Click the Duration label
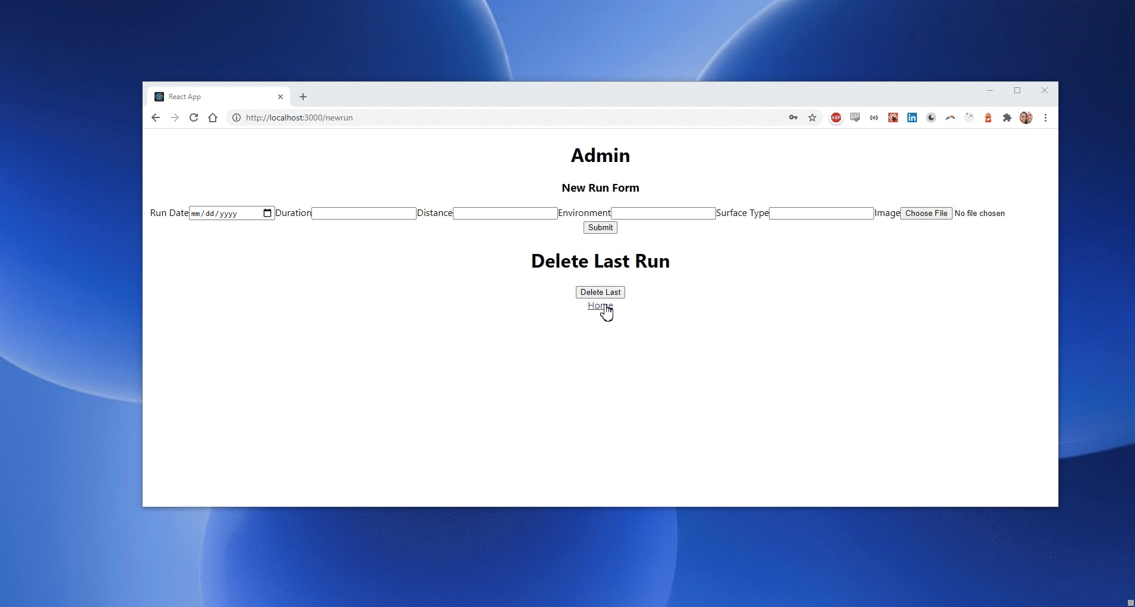Screen dimensions: 1135x607 pyautogui.click(x=293, y=213)
